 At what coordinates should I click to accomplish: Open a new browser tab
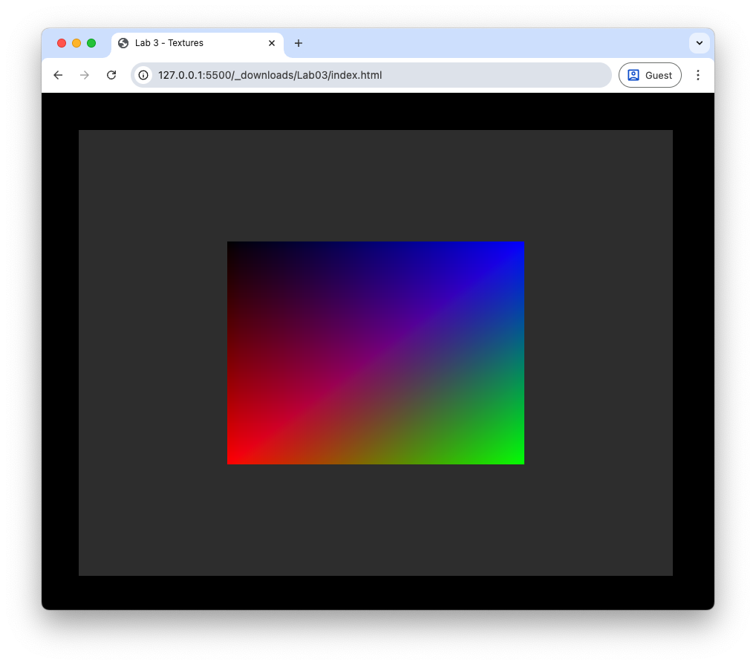point(299,43)
